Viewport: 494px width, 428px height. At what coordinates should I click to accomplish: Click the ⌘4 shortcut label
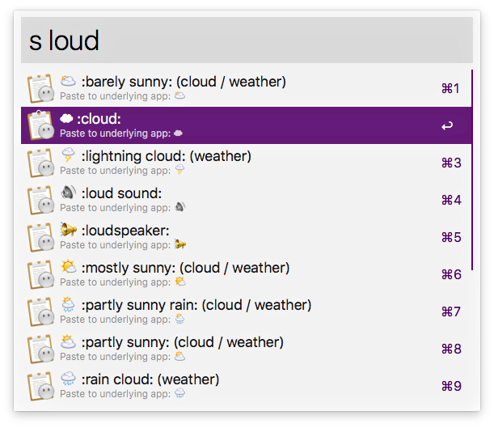coord(451,200)
